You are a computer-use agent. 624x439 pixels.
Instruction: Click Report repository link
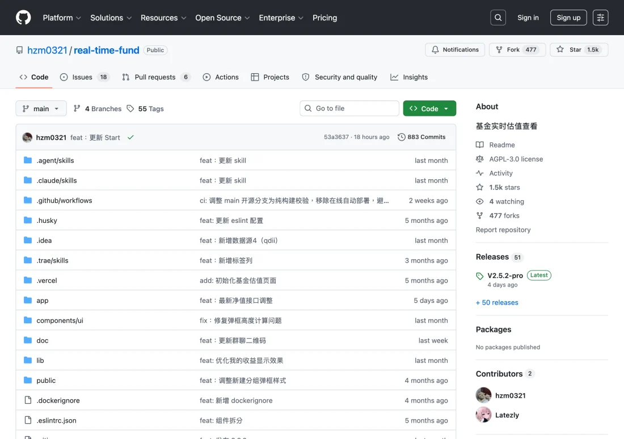[x=503, y=230]
